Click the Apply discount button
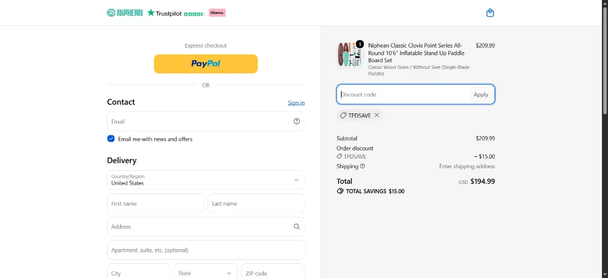This screenshot has height=278, width=608. [481, 95]
